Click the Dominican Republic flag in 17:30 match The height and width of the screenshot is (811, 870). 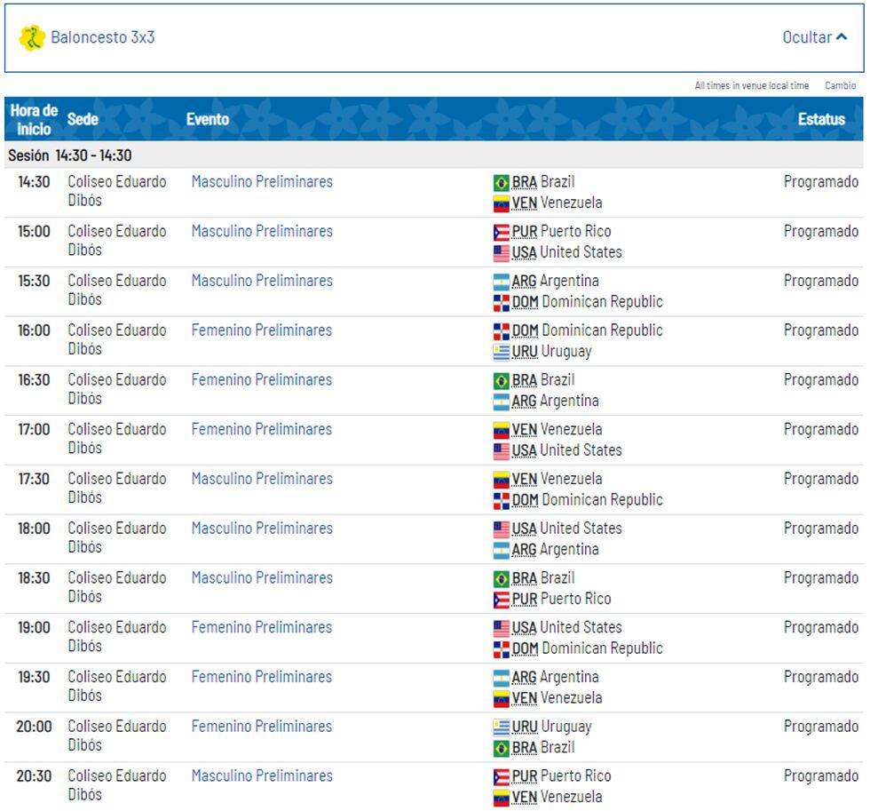point(502,501)
